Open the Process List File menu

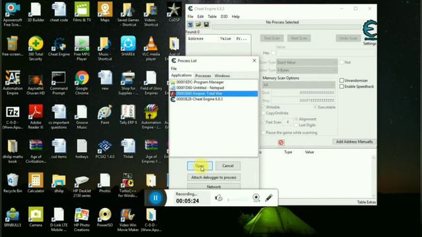point(174,68)
